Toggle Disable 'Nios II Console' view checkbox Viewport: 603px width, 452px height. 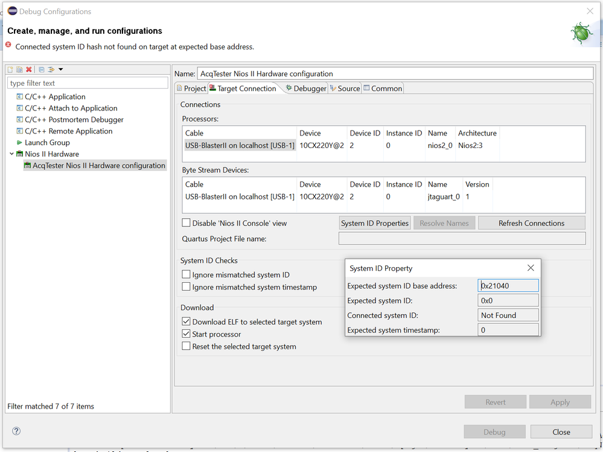click(x=187, y=223)
